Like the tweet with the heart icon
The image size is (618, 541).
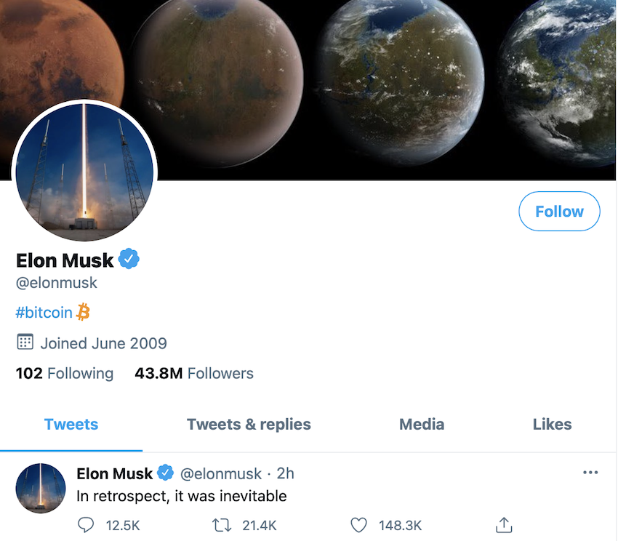tap(358, 525)
